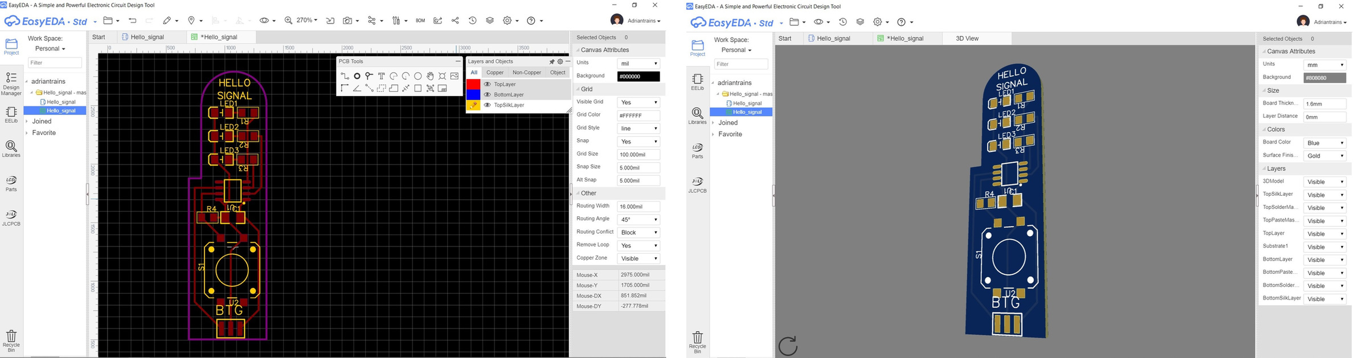This screenshot has width=1367, height=358.
Task: Select the Circle tool in PCB Tools
Action: pyautogui.click(x=418, y=76)
